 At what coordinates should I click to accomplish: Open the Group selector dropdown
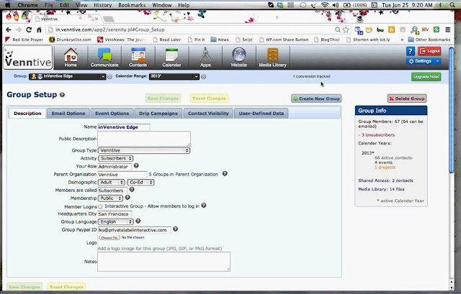(67, 76)
